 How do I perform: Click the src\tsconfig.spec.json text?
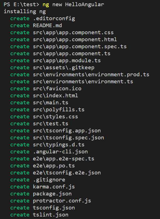(x=68, y=138)
